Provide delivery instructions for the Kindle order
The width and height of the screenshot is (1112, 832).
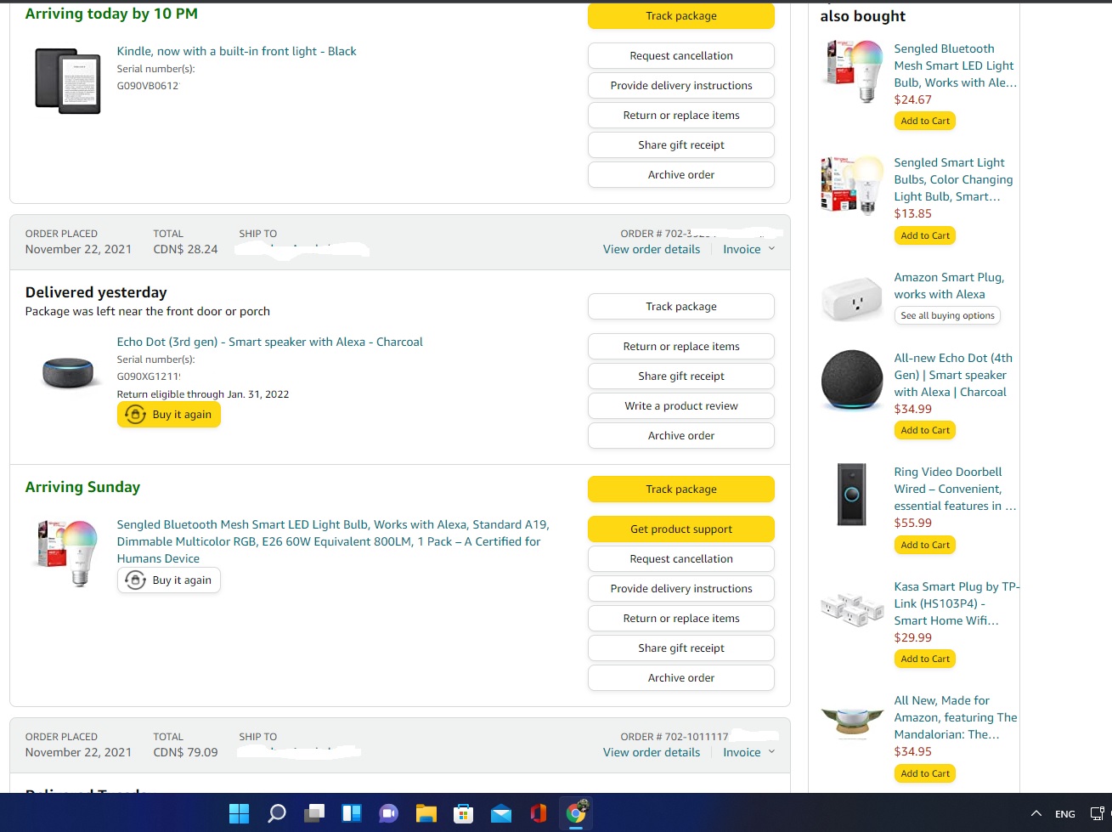[681, 85]
